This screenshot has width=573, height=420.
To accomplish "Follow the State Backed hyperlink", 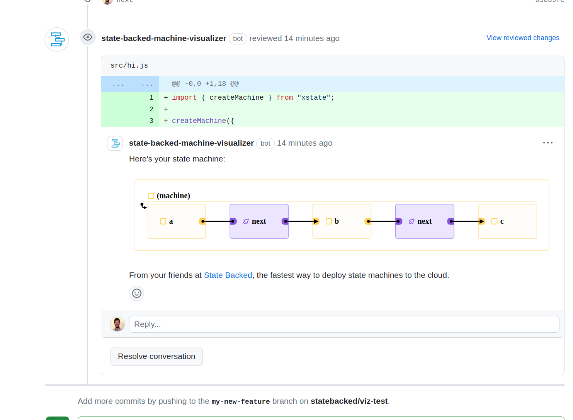I will pos(228,275).
